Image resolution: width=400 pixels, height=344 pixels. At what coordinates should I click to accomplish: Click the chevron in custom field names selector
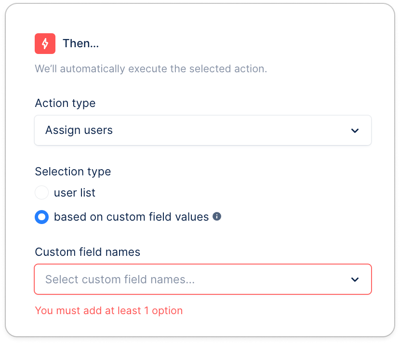click(355, 280)
